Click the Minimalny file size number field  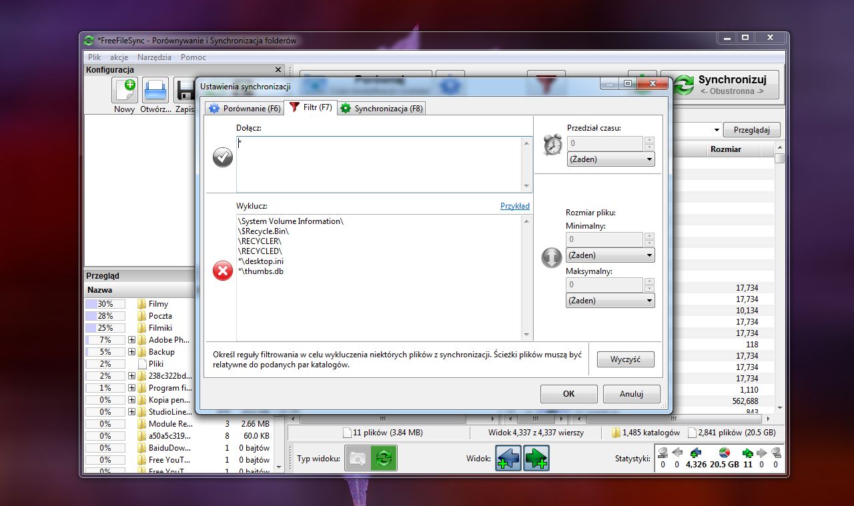[x=604, y=239]
